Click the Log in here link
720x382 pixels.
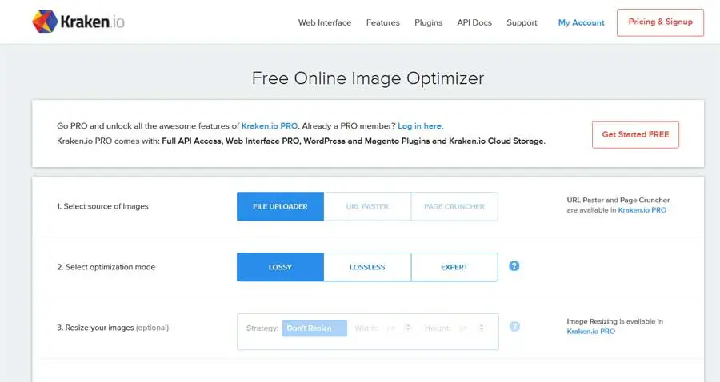coord(420,125)
